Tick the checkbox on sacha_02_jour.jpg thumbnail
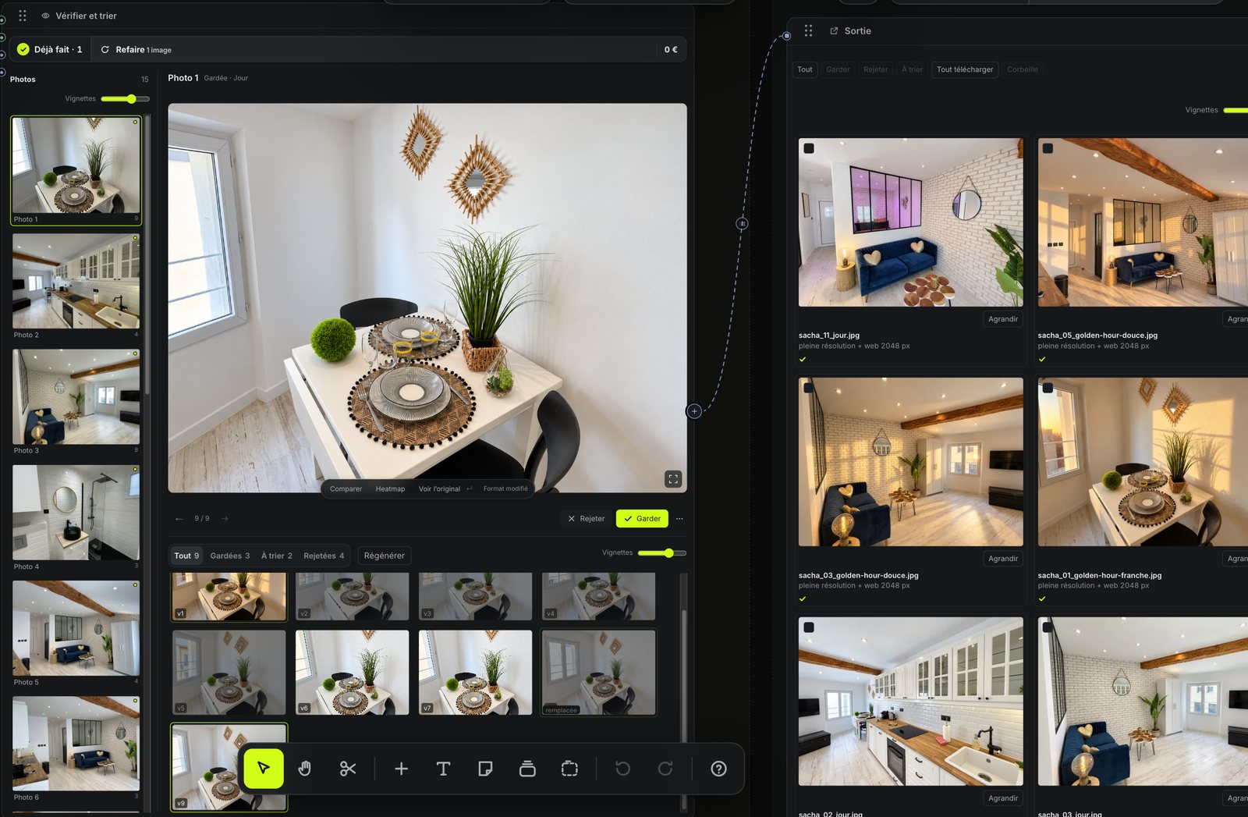This screenshot has height=817, width=1248. pos(809,627)
